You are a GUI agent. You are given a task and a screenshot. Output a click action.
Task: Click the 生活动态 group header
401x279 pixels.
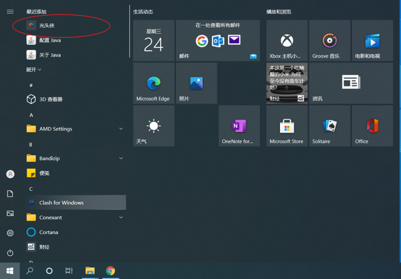[143, 12]
